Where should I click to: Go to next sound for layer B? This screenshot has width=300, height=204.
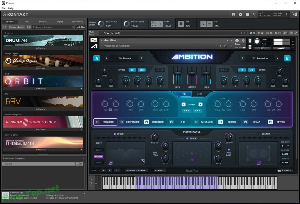click(x=277, y=58)
